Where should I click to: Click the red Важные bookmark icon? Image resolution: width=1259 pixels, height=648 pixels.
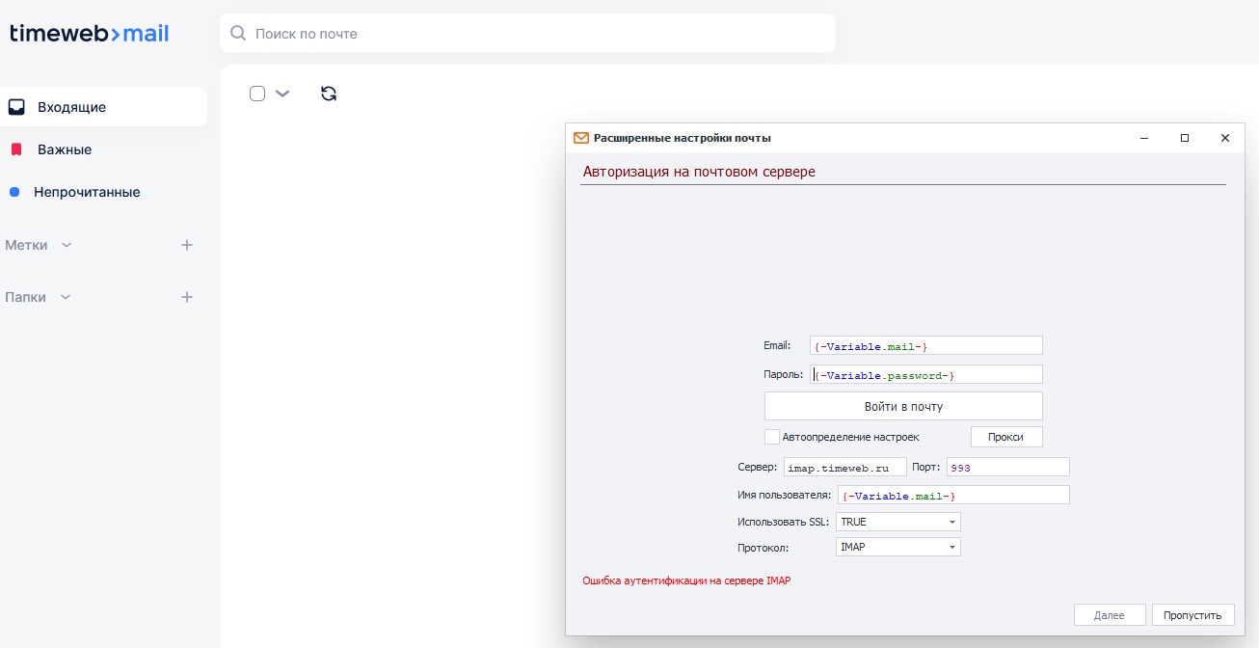pos(16,149)
